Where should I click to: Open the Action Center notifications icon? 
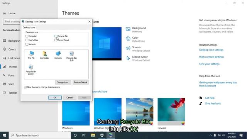(x=241, y=135)
